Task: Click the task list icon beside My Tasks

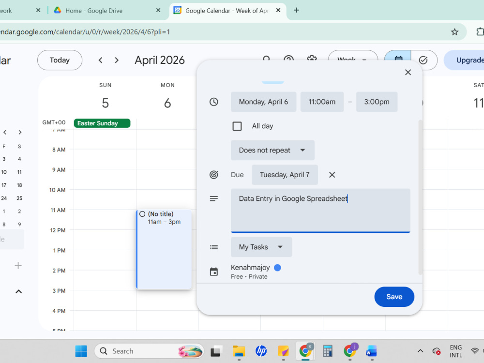Action: coord(213,247)
